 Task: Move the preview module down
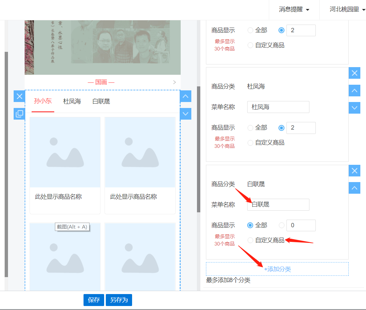(186, 114)
